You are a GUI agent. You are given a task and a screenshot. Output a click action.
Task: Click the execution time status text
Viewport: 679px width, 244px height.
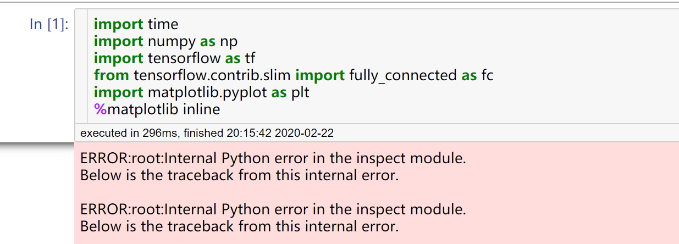click(x=130, y=133)
